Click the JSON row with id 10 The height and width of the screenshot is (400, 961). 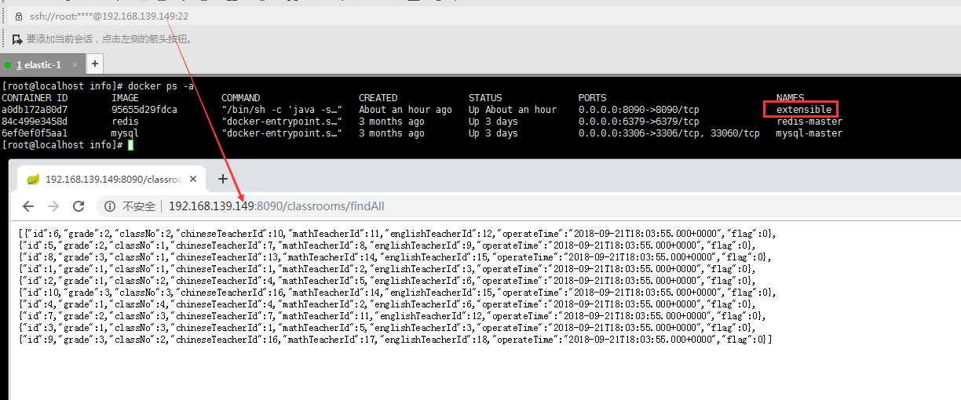pos(395,293)
